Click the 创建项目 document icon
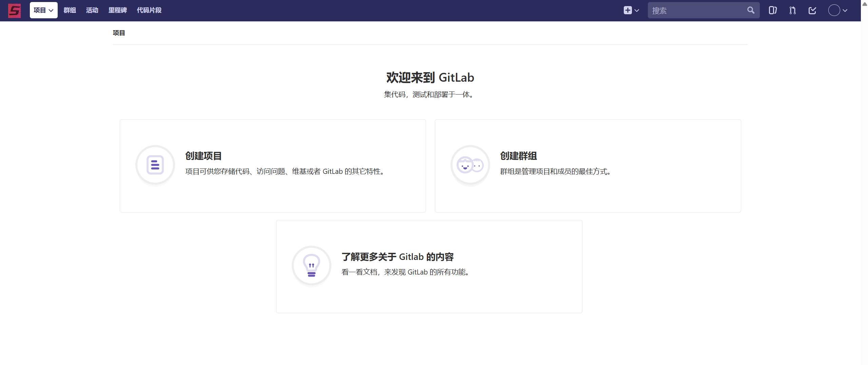868x365 pixels. pos(155,165)
